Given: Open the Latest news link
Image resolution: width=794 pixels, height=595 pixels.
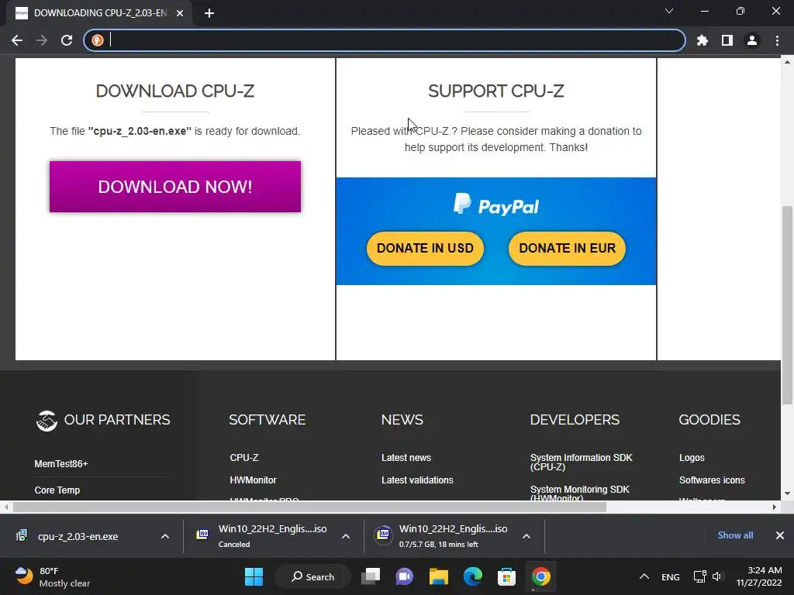Looking at the screenshot, I should 406,457.
